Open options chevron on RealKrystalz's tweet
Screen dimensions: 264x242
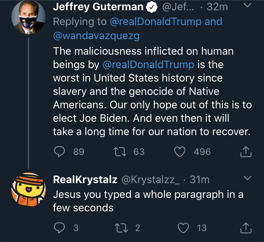pyautogui.click(x=247, y=178)
